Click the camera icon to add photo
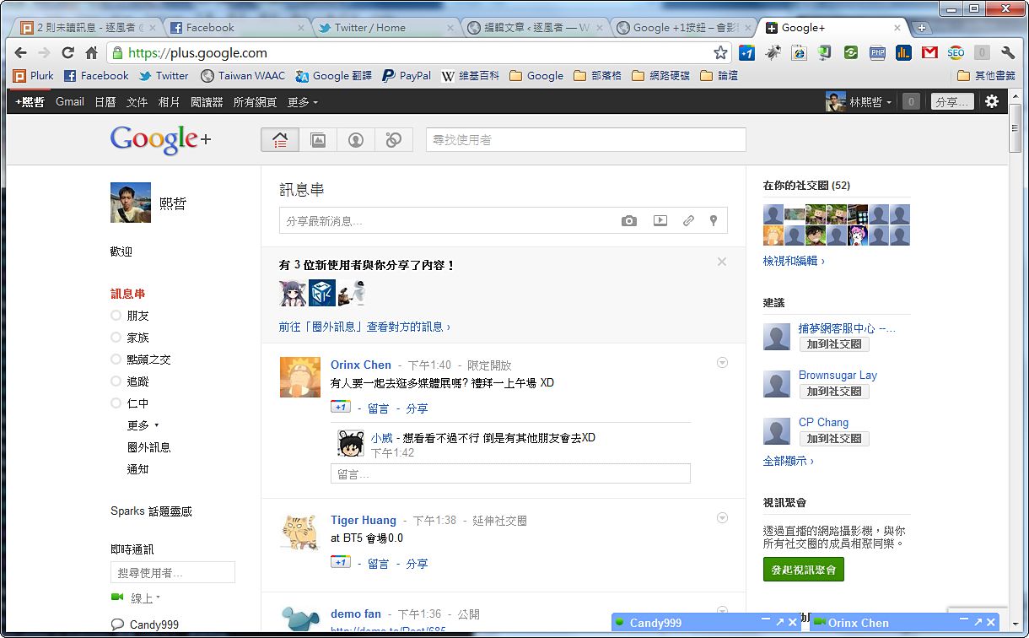1029x638 pixels. point(629,221)
